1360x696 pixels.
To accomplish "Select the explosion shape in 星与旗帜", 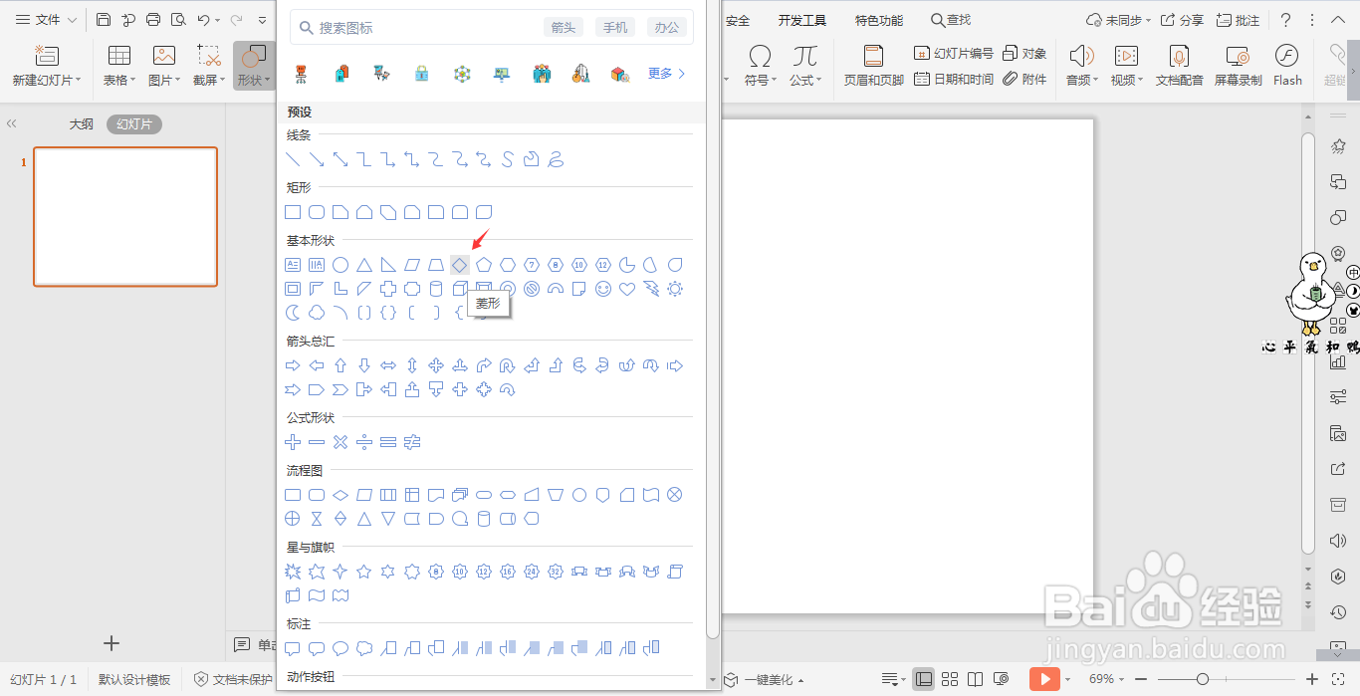I will 293,572.
